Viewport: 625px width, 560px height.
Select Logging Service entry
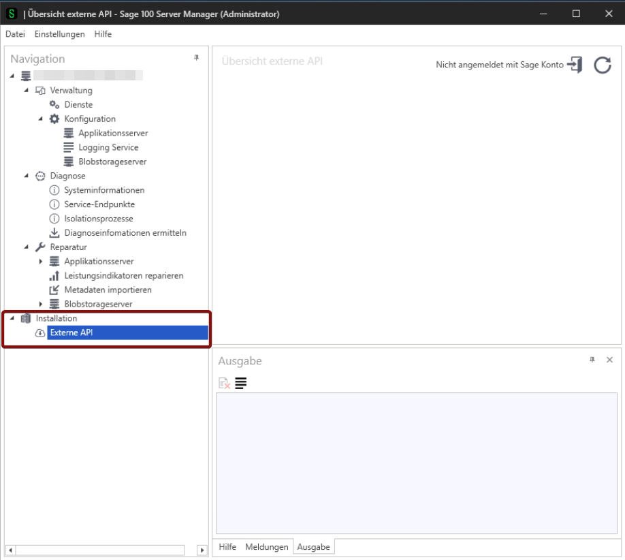pos(108,147)
